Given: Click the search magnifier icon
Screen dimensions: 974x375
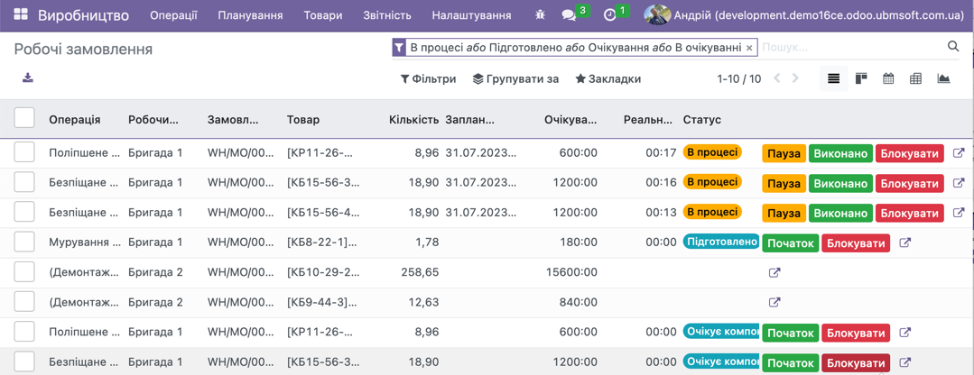Looking at the screenshot, I should point(953,47).
